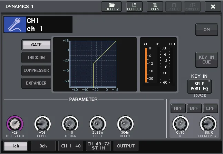Switch to the 8ch tab

coord(43,146)
